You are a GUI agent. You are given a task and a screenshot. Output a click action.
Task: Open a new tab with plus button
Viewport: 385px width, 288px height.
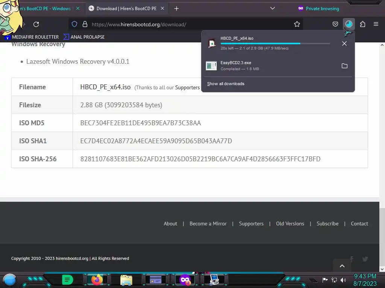click(x=177, y=9)
